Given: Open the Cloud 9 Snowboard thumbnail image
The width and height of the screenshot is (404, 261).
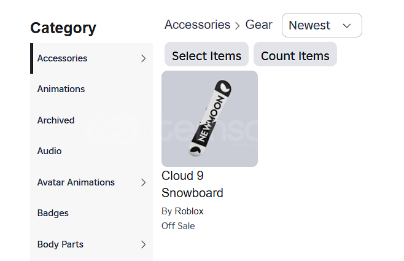Looking at the screenshot, I should point(209,119).
